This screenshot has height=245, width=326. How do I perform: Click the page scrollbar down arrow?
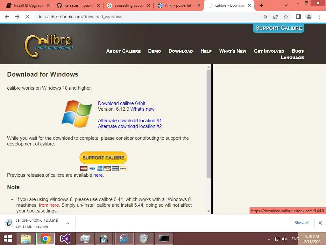click(x=209, y=211)
